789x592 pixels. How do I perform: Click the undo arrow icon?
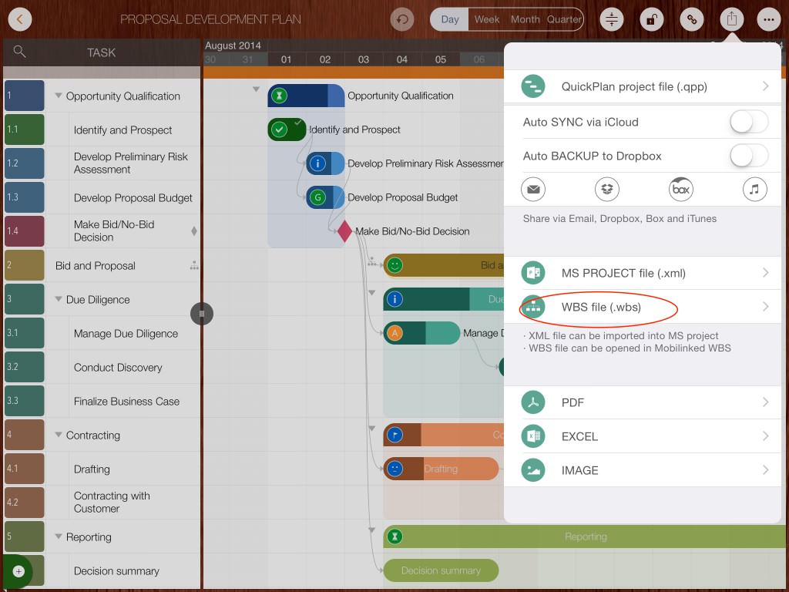(x=401, y=19)
